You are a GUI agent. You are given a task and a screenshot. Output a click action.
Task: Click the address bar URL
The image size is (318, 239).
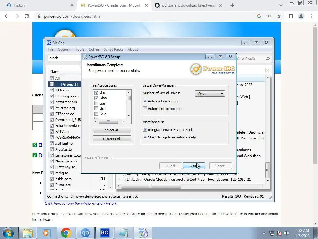[x=72, y=16]
